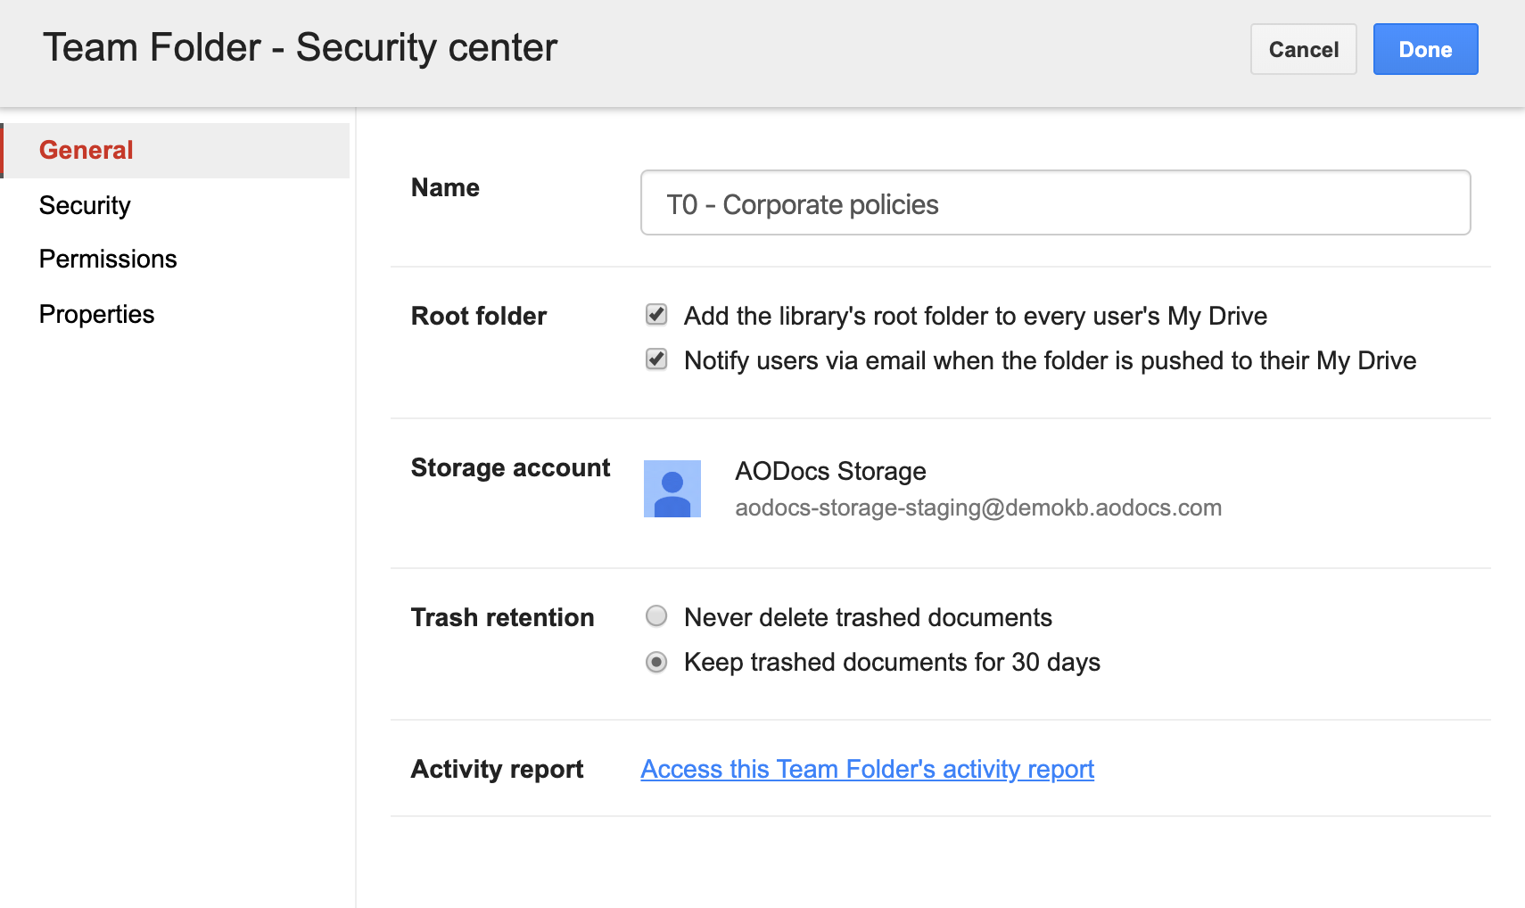Click the 'AODocs Storage' account name
Screen dimensions: 1525x908
pyautogui.click(x=830, y=471)
